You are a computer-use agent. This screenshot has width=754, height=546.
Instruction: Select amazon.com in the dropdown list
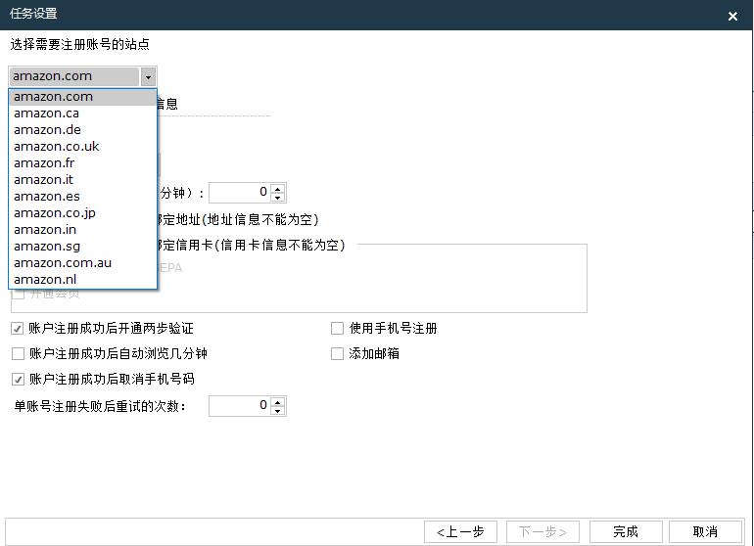(82, 97)
